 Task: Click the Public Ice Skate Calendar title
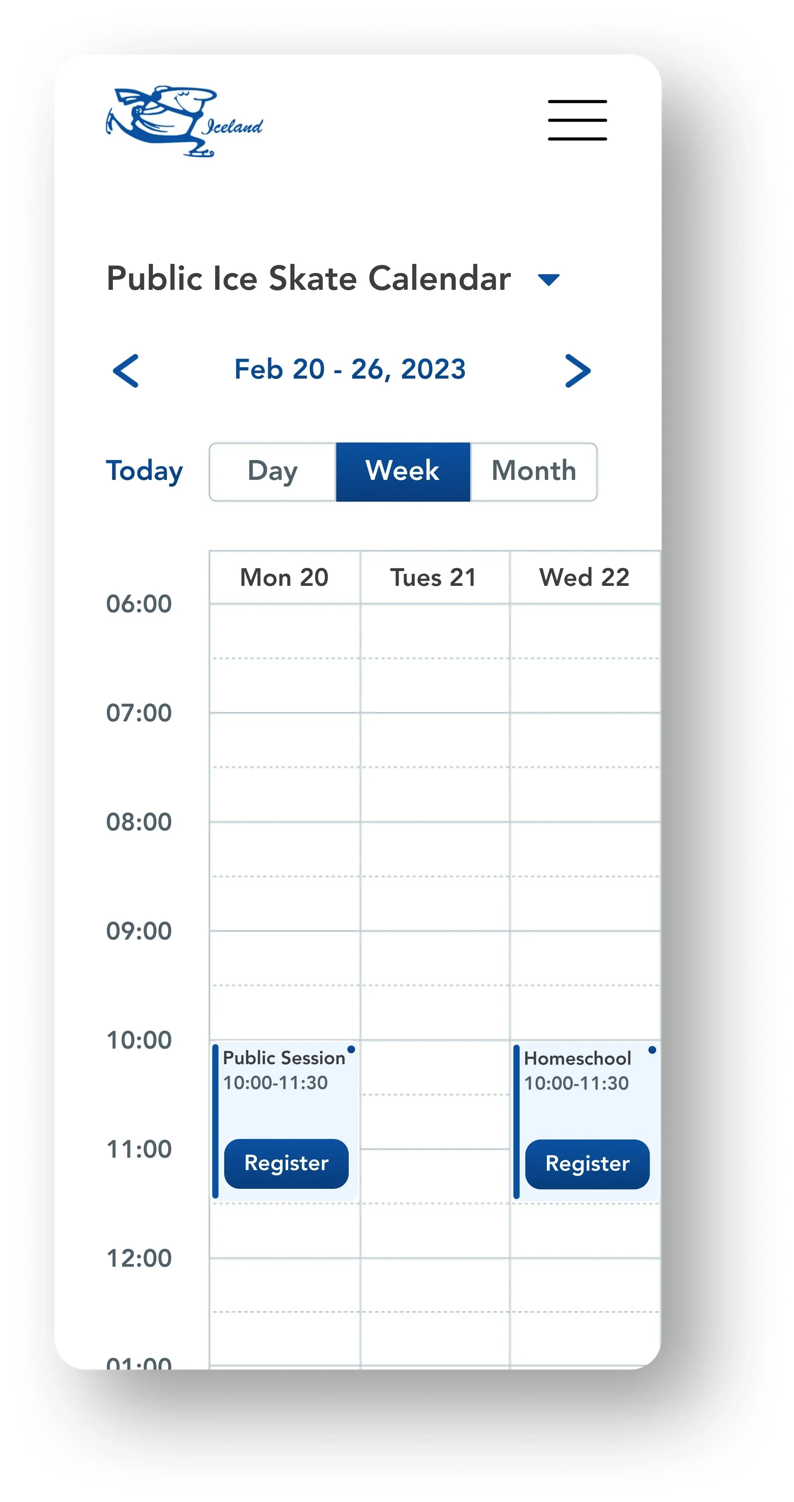309,278
